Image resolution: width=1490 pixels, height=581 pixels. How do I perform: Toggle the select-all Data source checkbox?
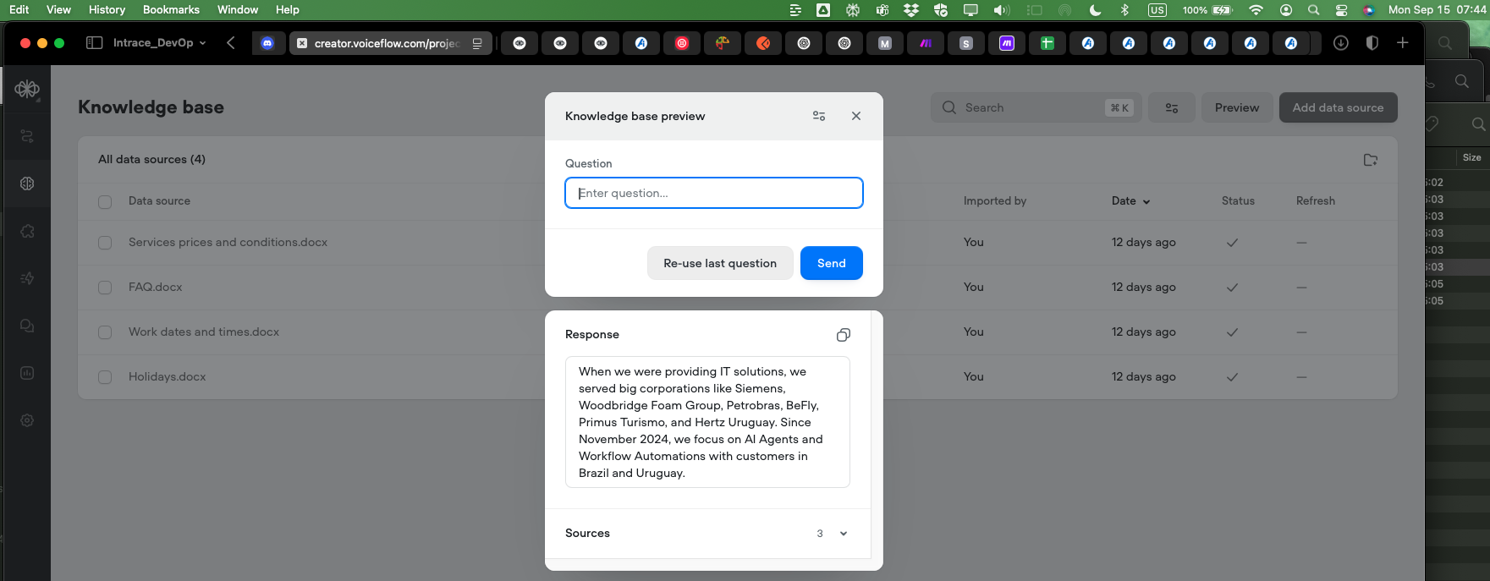click(105, 201)
